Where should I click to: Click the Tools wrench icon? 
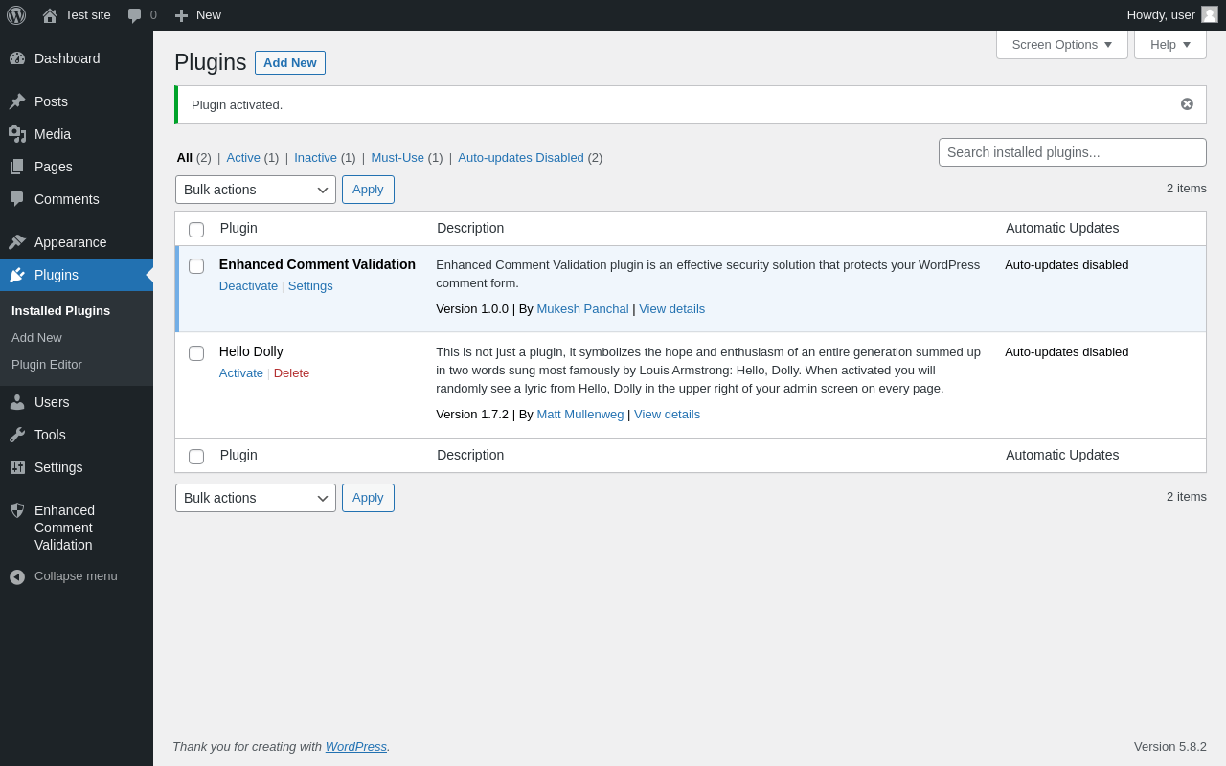(x=17, y=435)
